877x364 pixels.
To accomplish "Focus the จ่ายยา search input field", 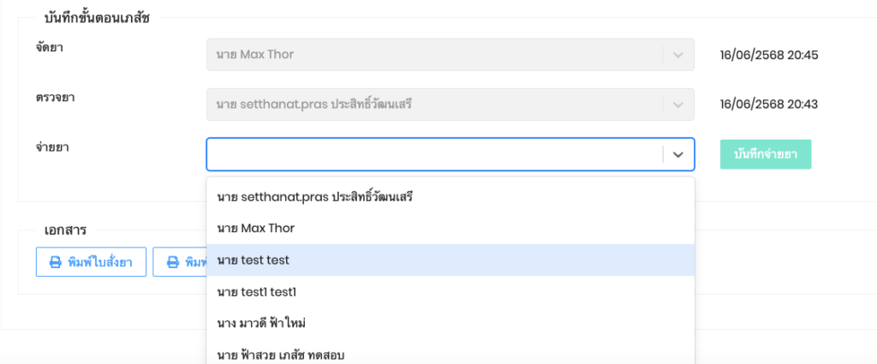I will pos(434,155).
